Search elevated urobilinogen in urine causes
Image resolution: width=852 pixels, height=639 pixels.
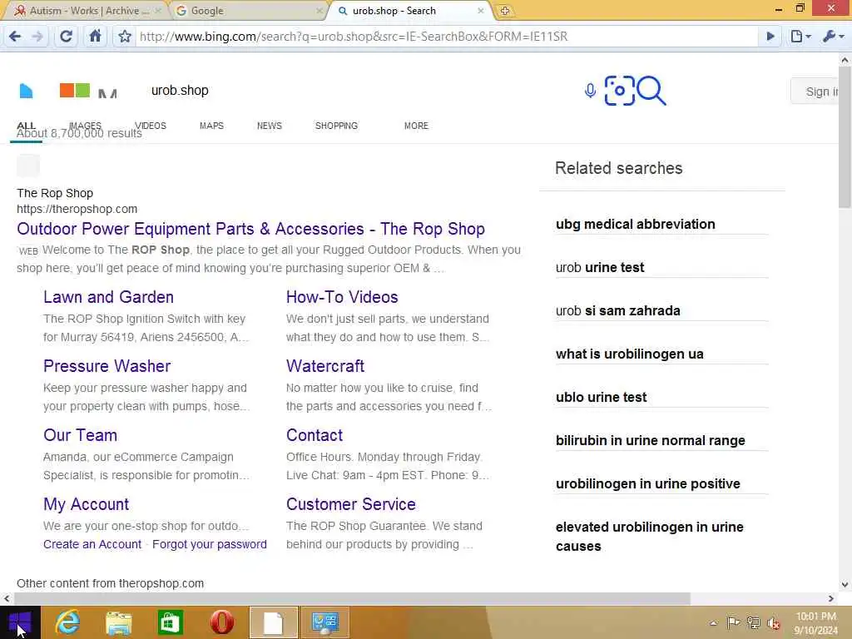[x=649, y=537]
